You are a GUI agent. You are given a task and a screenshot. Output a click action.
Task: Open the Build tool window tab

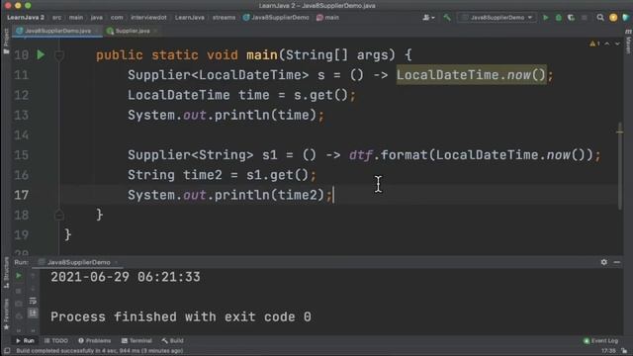pyautogui.click(x=172, y=340)
